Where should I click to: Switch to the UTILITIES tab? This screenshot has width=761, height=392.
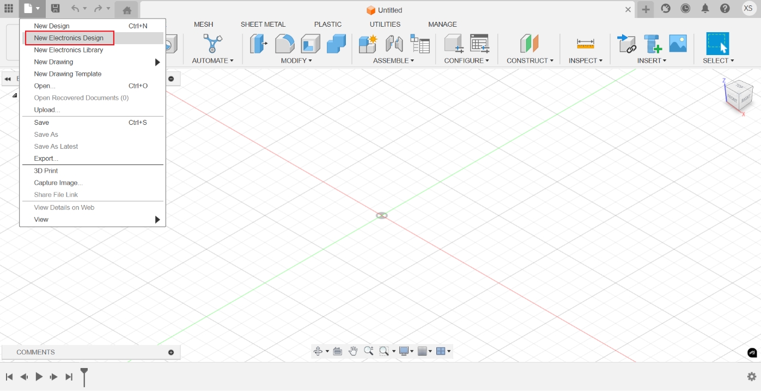(385, 25)
